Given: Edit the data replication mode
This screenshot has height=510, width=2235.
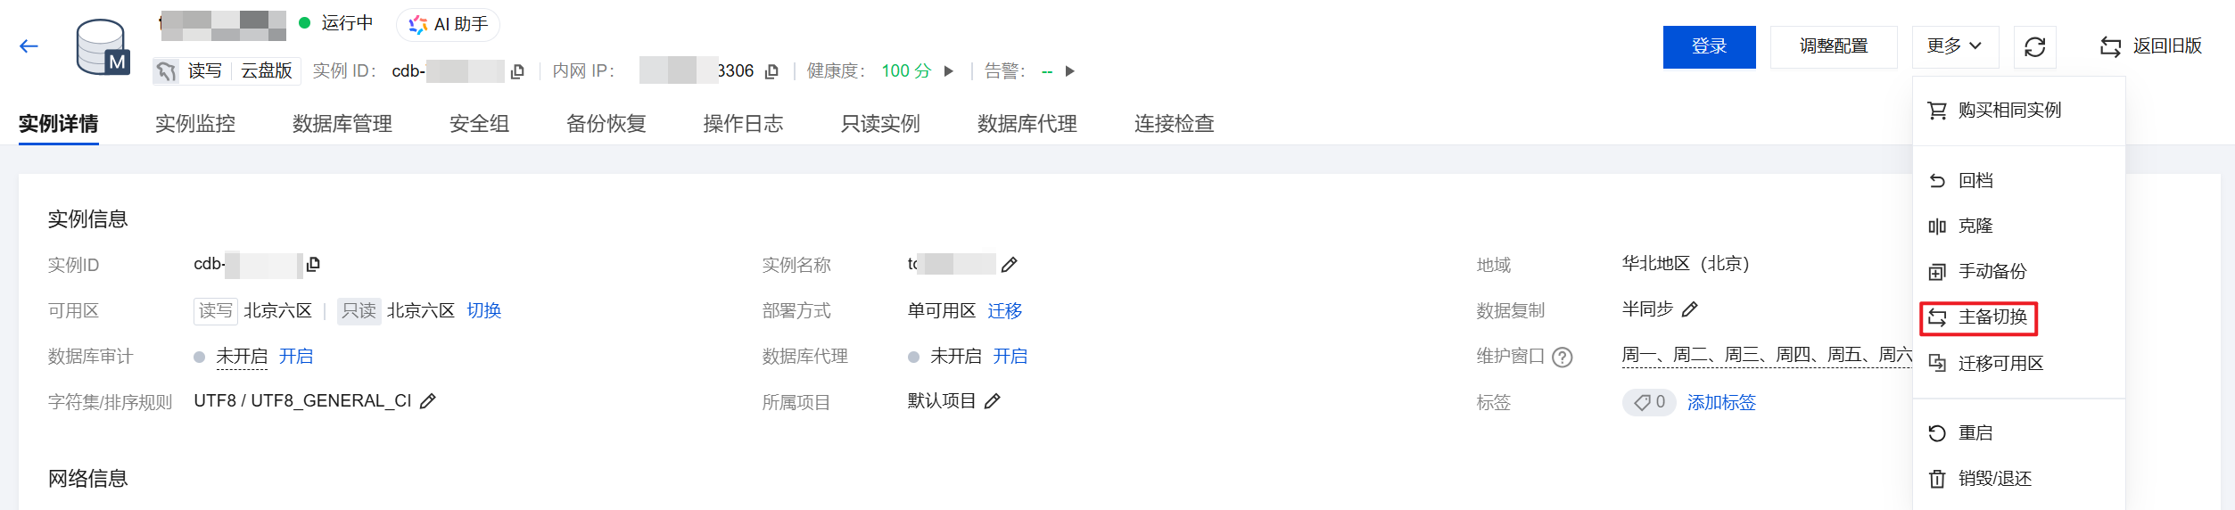Looking at the screenshot, I should pos(1690,309).
